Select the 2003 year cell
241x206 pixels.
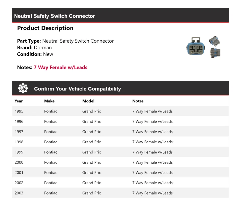pyautogui.click(x=19, y=193)
